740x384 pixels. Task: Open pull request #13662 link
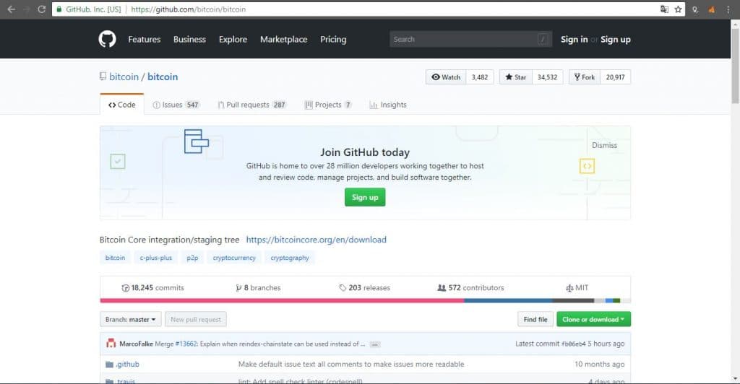pos(186,344)
